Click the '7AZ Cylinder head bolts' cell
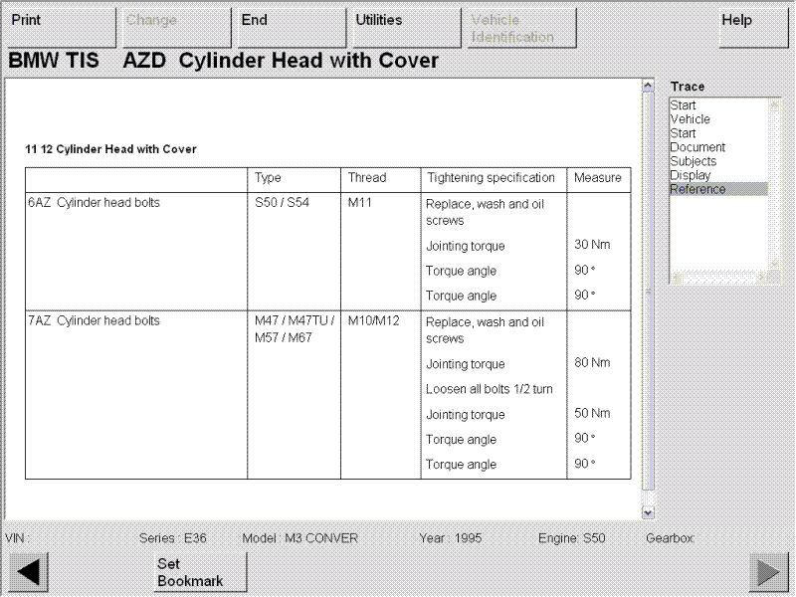The height and width of the screenshot is (597, 796). pyautogui.click(x=94, y=321)
